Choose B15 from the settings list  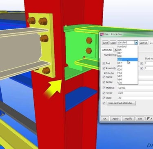[128, 50]
